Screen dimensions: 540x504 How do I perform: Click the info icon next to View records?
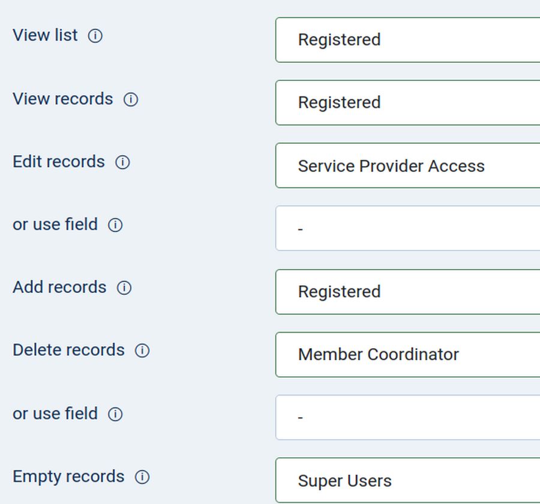coord(131,99)
